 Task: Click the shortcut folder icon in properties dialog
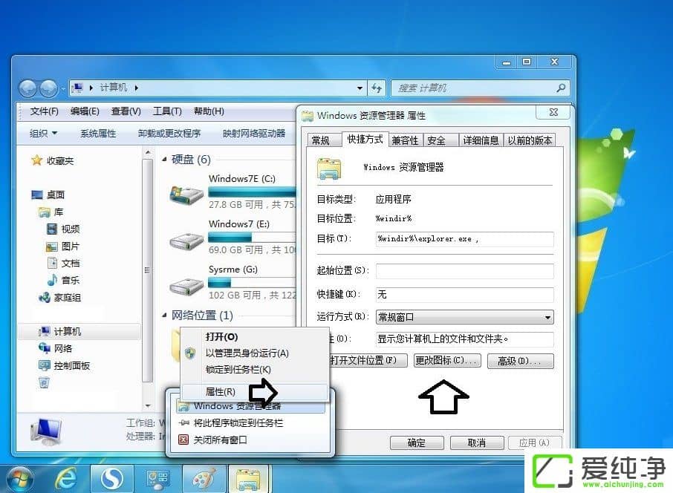pos(329,169)
